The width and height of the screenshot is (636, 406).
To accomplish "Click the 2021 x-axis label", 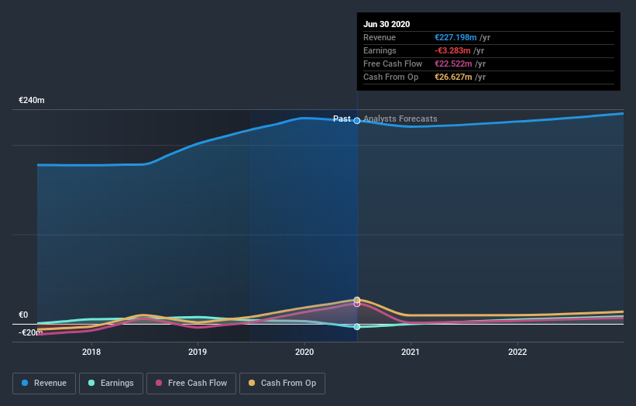I will [411, 352].
